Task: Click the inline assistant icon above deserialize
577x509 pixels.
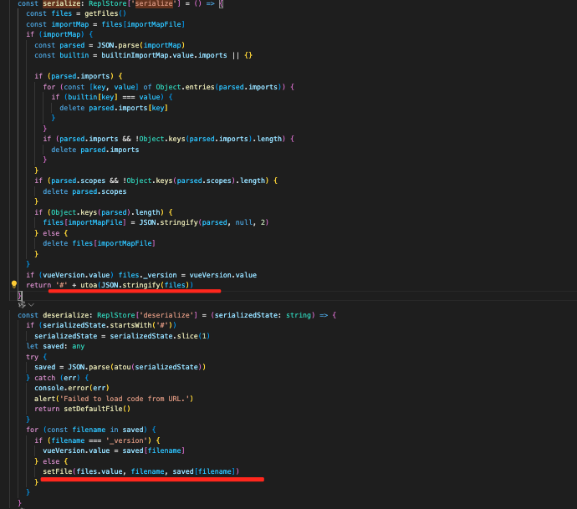Action: tap(22, 305)
